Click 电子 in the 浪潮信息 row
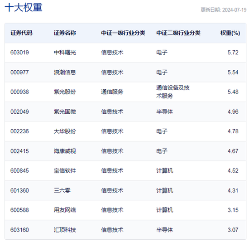 pyautogui.click(x=162, y=73)
